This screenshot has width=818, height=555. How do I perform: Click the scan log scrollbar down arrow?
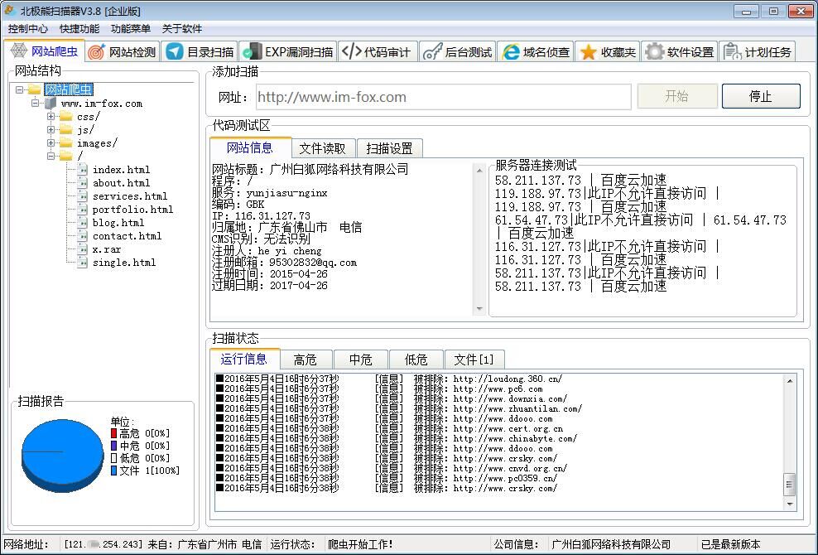click(x=790, y=504)
